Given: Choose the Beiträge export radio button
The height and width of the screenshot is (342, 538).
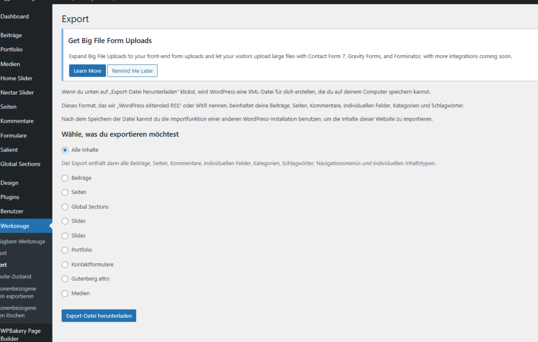Looking at the screenshot, I should [x=65, y=178].
